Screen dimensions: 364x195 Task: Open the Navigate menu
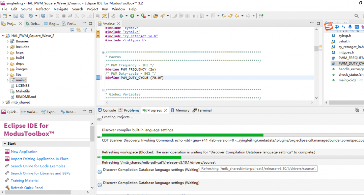pyautogui.click(x=61, y=9)
